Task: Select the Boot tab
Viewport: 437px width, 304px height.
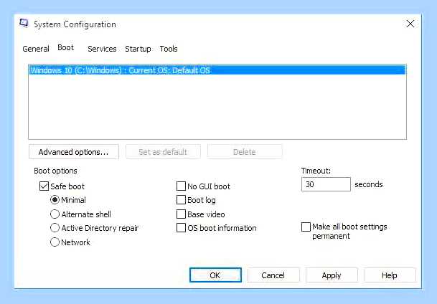Action: pos(66,47)
